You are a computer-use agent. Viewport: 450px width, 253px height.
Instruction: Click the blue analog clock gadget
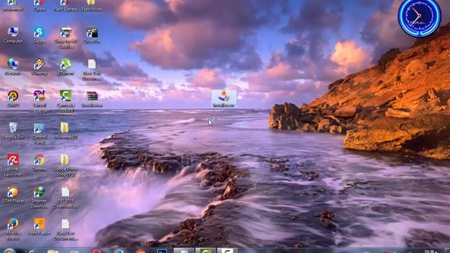tap(419, 17)
